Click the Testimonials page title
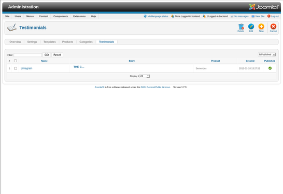This screenshot has width=283, height=194. click(33, 27)
